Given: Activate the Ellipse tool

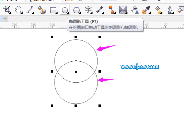Looking at the screenshot, I should 65,10.
